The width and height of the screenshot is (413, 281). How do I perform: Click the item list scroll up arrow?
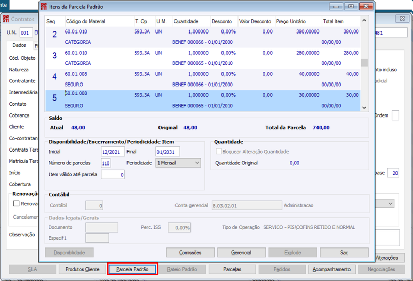pos(364,20)
